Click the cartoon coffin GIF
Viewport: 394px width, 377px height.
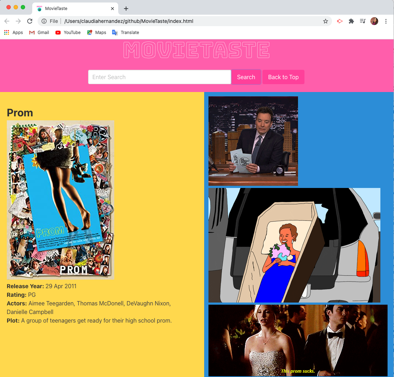(x=294, y=245)
